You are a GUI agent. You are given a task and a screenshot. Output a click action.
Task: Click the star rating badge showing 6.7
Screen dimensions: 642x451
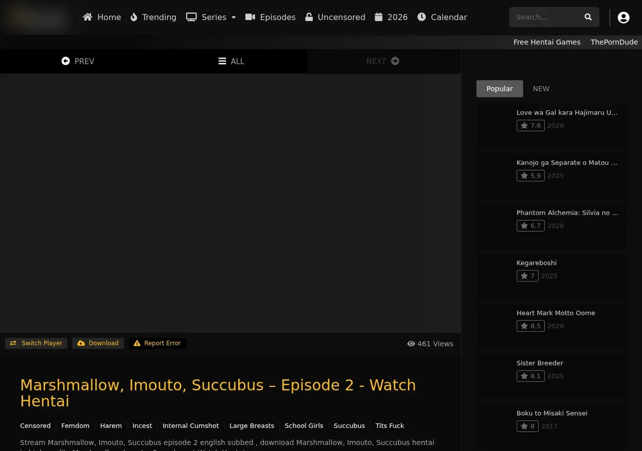[530, 226]
